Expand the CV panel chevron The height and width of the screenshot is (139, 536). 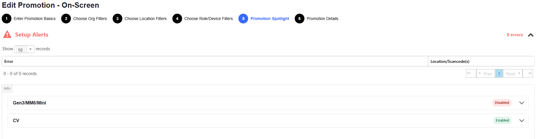(521, 121)
